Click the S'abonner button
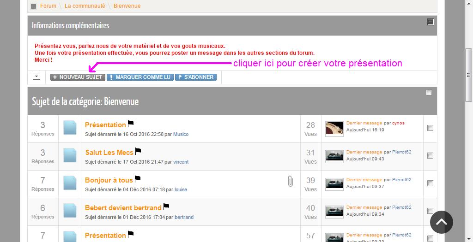This screenshot has width=473, height=242. click(195, 77)
